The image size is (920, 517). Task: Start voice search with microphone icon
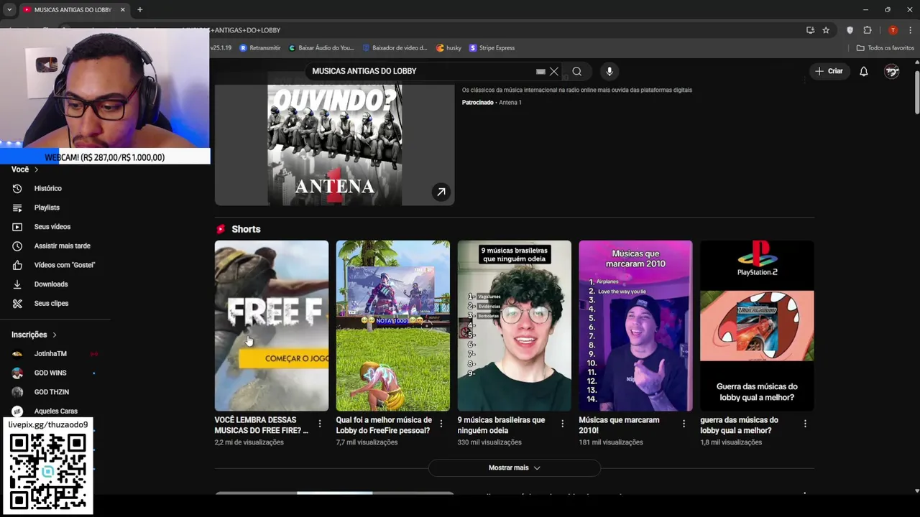(609, 71)
